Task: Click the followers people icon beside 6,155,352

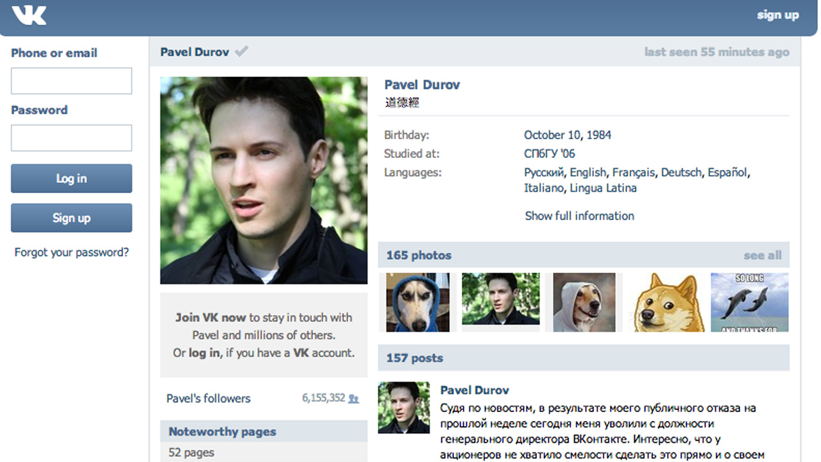Action: [x=353, y=398]
